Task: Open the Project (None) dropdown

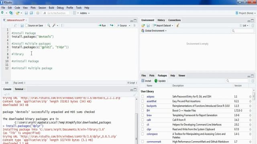Action: tap(245, 13)
